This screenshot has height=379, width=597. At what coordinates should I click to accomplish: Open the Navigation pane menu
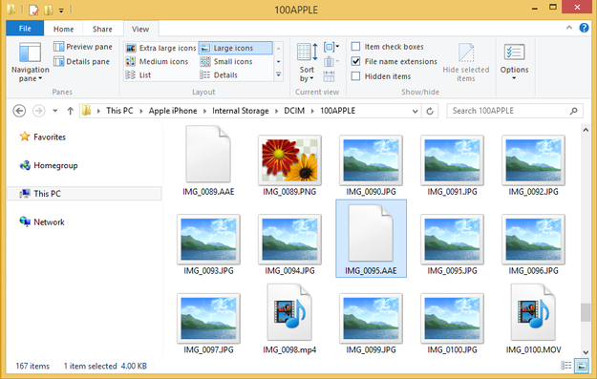pos(30,62)
